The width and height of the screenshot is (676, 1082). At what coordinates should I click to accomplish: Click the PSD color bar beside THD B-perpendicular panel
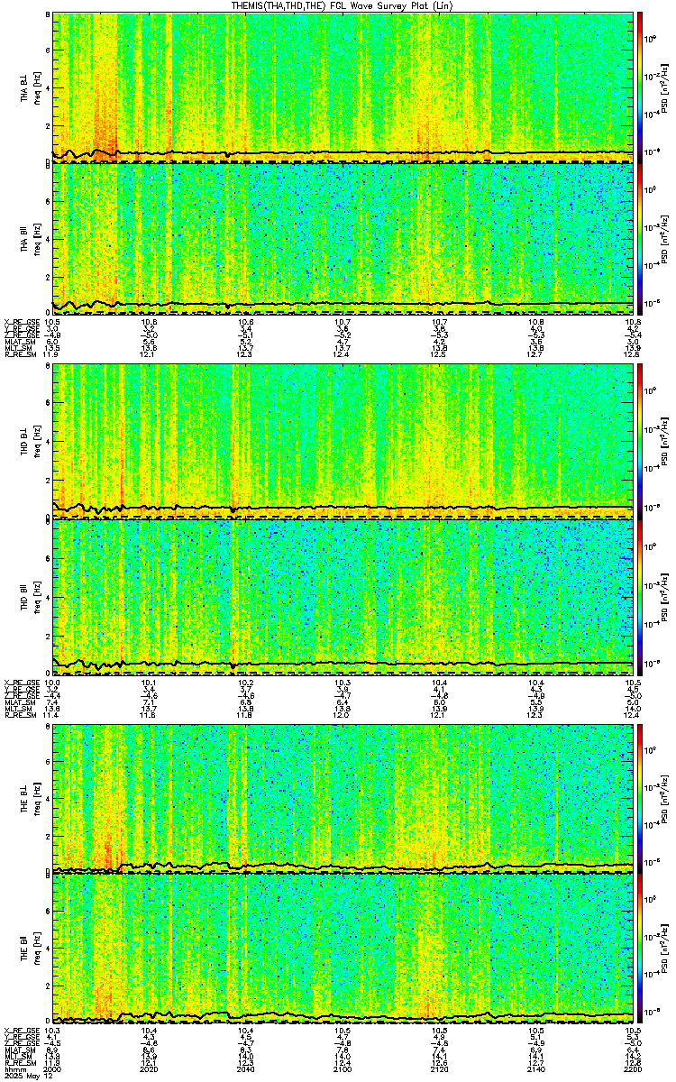[x=640, y=440]
